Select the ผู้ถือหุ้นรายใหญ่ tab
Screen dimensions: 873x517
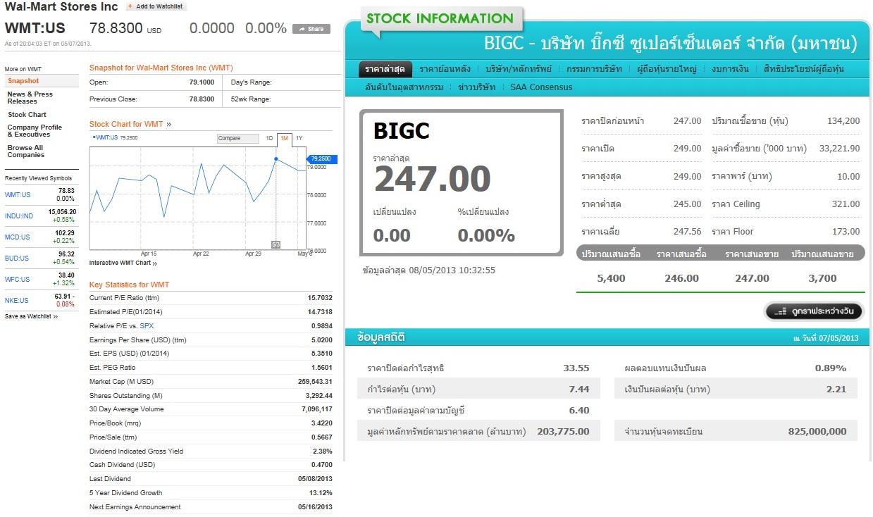(x=667, y=69)
